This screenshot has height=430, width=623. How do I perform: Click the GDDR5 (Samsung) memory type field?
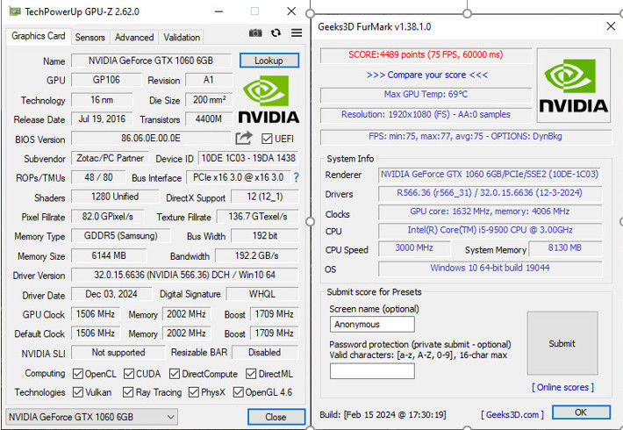121,236
